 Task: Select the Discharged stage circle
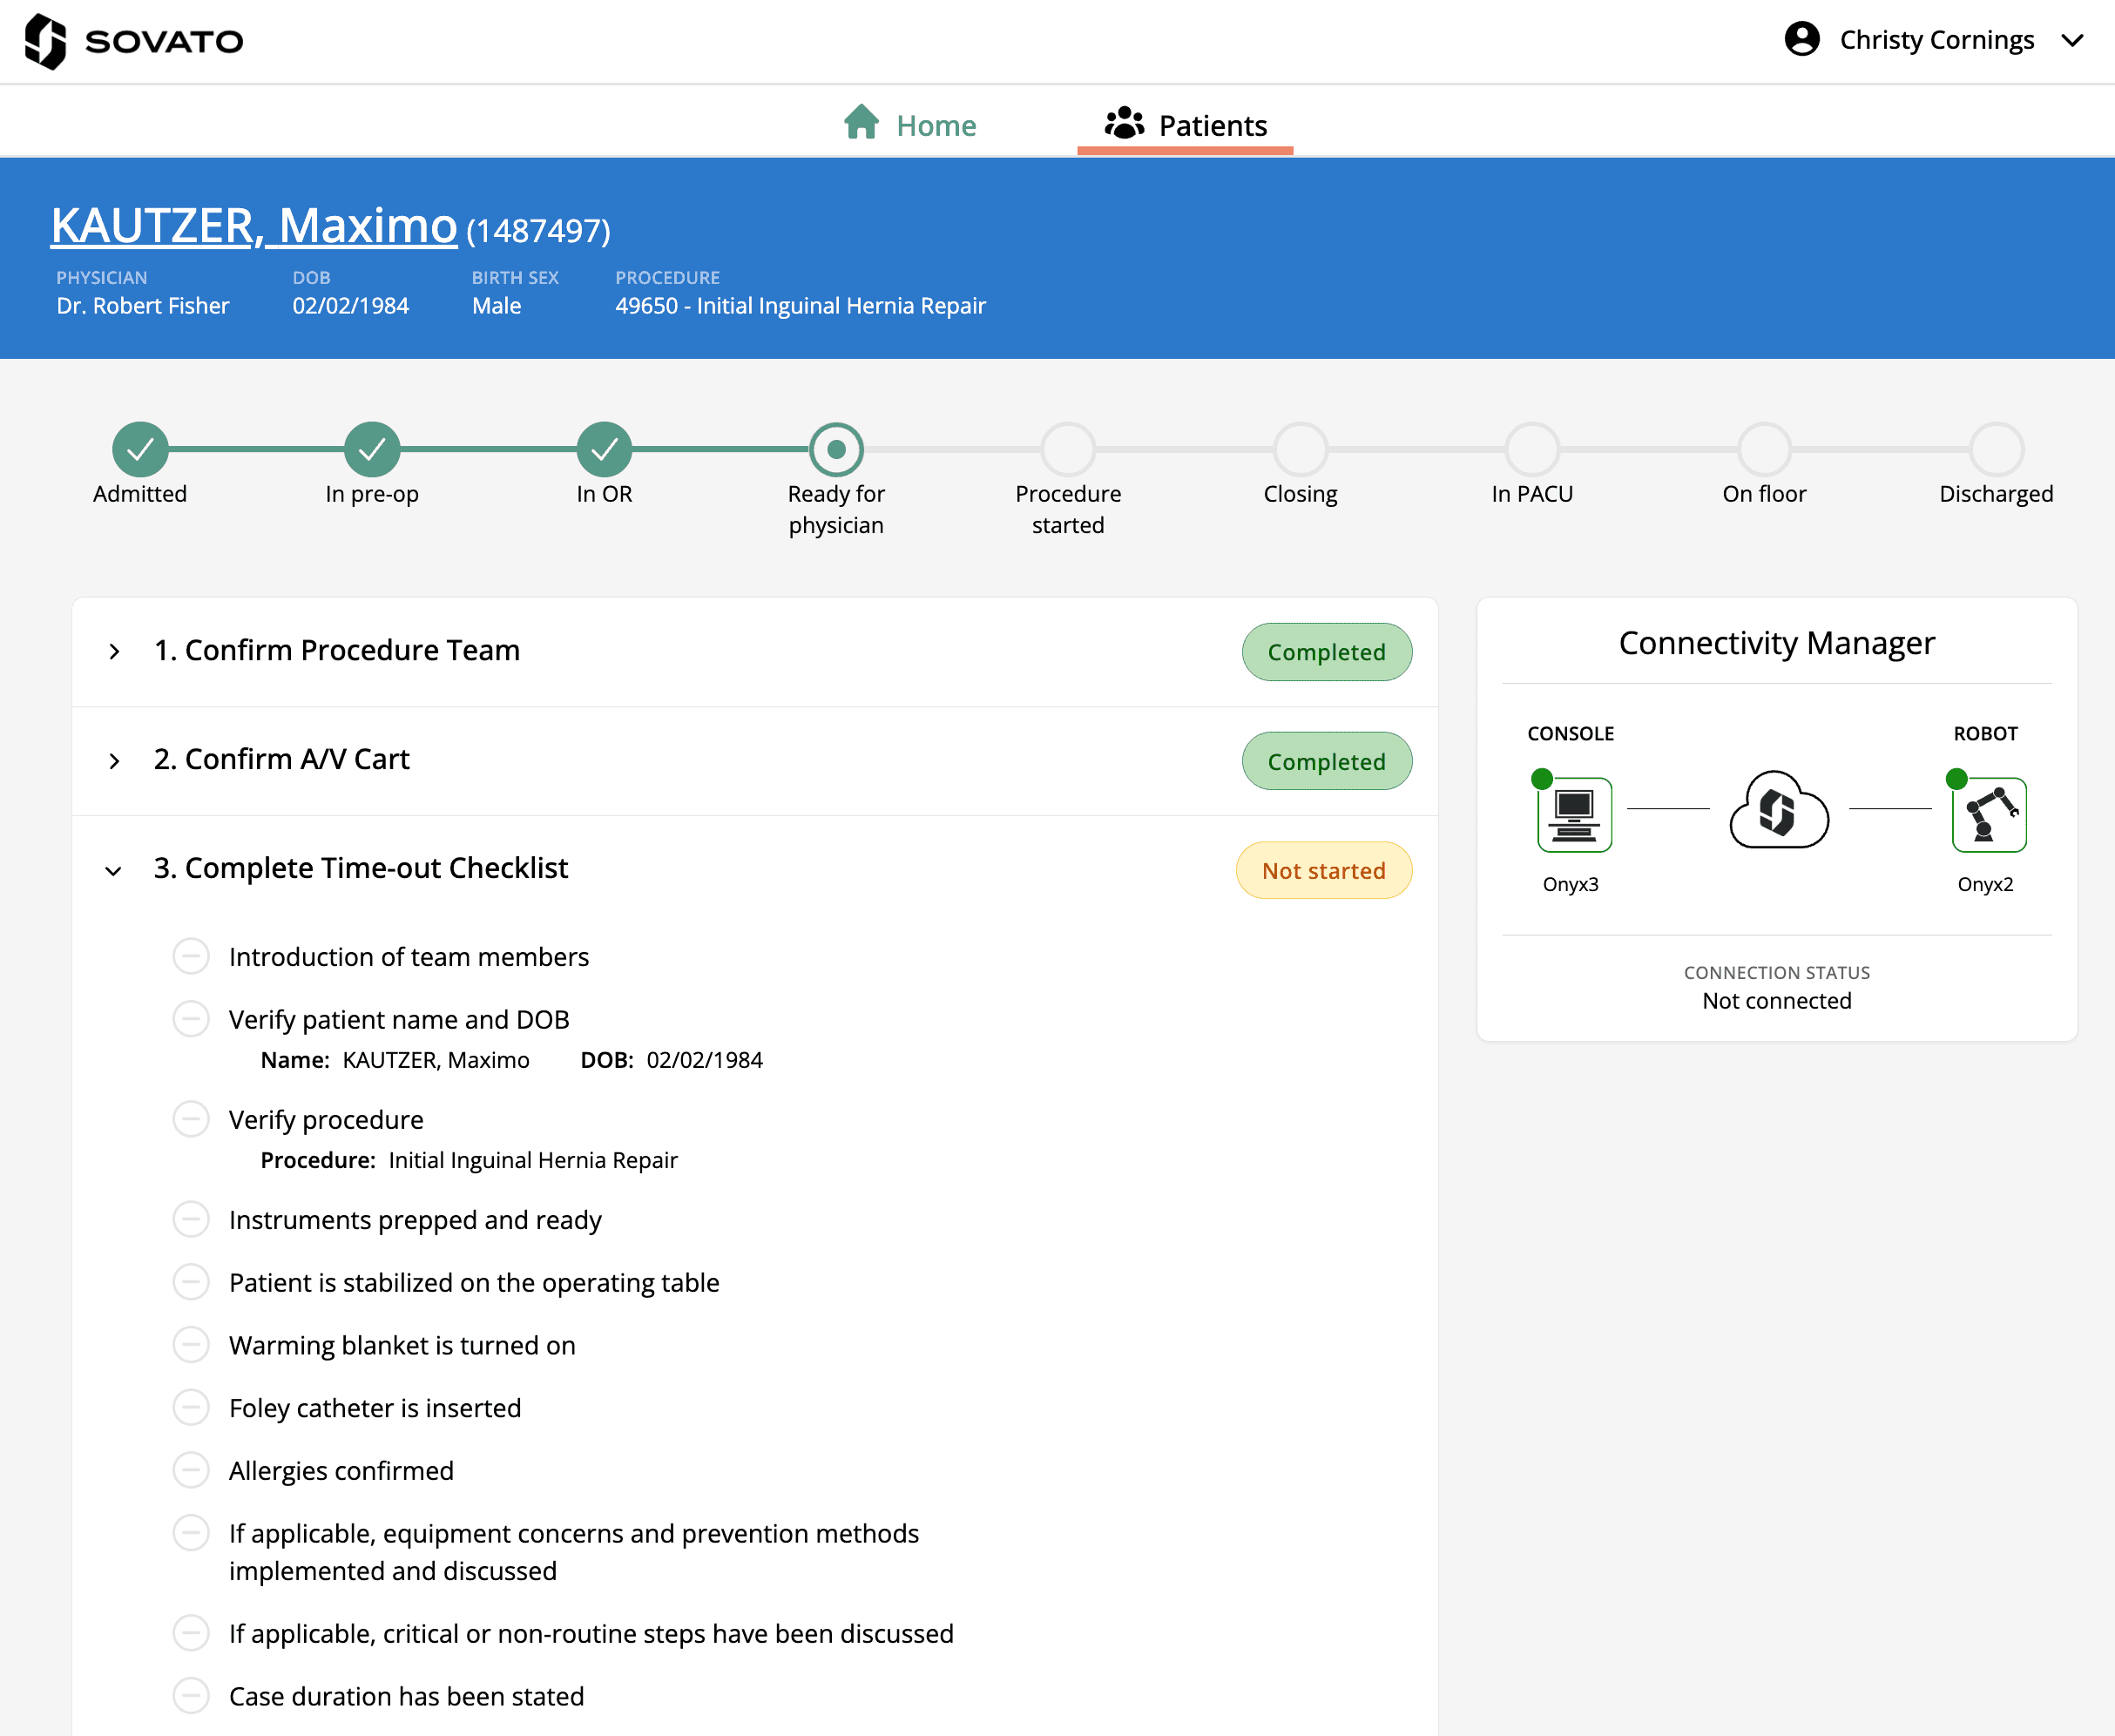[x=1996, y=450]
